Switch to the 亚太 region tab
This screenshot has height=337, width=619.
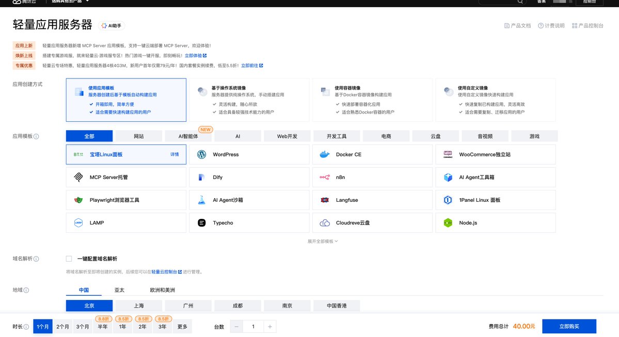(x=119, y=290)
